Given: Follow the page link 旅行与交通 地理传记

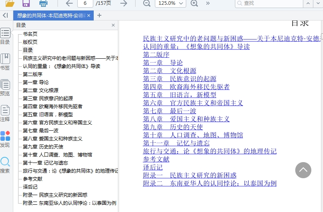Looking at the screenshot, I should point(210,151).
